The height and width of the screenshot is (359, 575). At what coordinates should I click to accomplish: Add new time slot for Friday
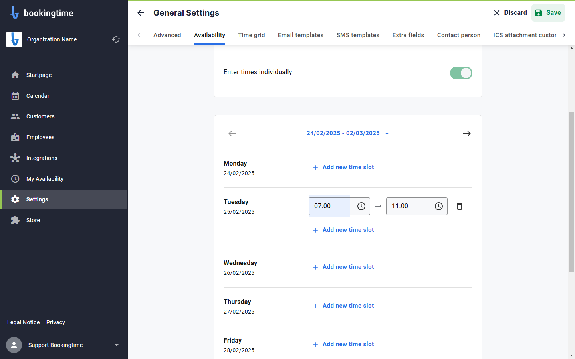click(343, 344)
